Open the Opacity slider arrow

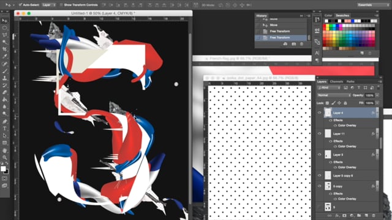pos(377,95)
